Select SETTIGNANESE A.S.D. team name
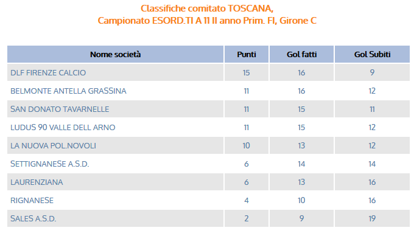 coord(50,164)
